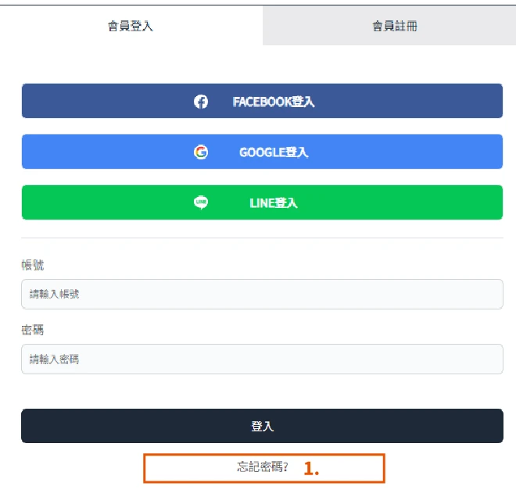
Task: Sign in with the FACEBOOK登入 button
Action: click(262, 101)
